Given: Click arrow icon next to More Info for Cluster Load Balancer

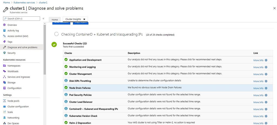Looking at the screenshot, I should click(x=266, y=102).
